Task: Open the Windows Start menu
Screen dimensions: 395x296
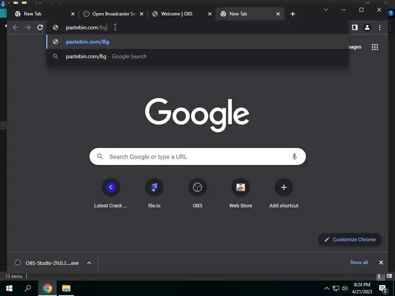Action: point(9,288)
